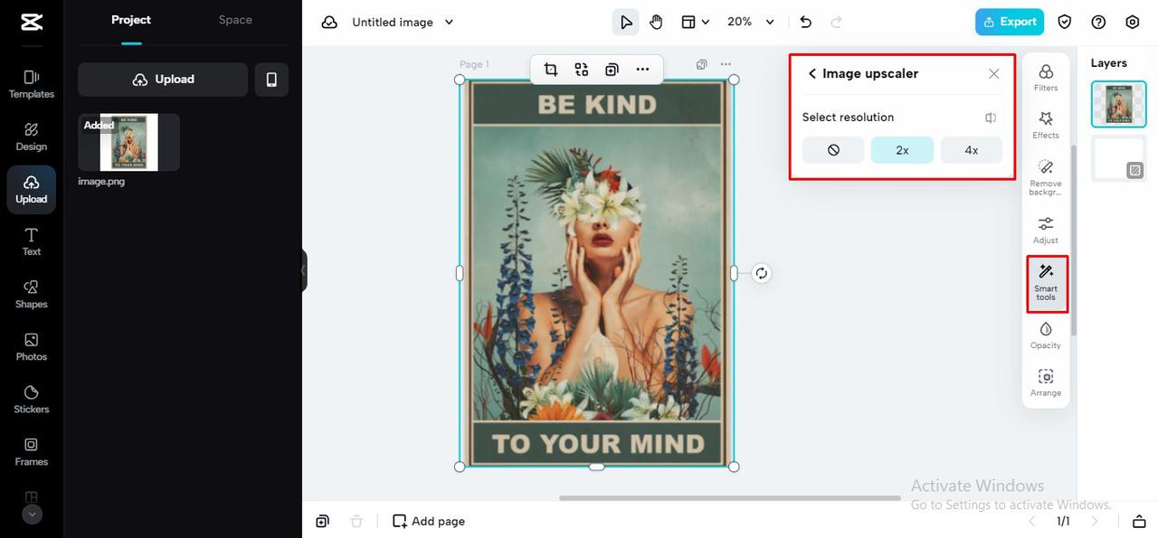This screenshot has height=538, width=1158.
Task: Click the upload from phone icon
Action: tap(271, 80)
